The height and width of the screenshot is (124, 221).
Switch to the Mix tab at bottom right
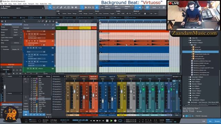click(210, 121)
